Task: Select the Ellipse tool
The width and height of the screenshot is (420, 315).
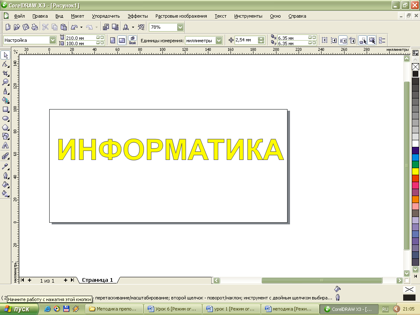Action: coord(5,119)
